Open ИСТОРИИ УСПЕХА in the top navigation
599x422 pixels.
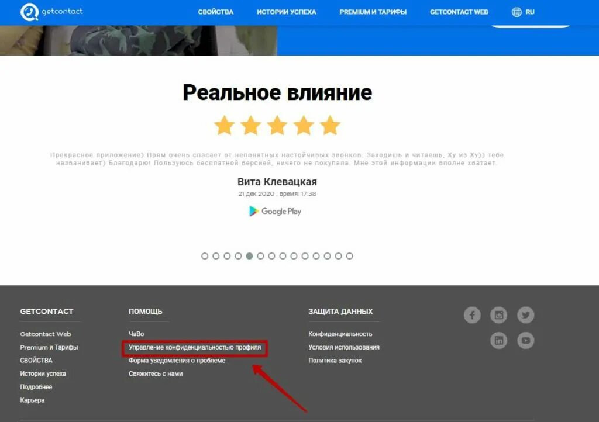[x=286, y=12]
